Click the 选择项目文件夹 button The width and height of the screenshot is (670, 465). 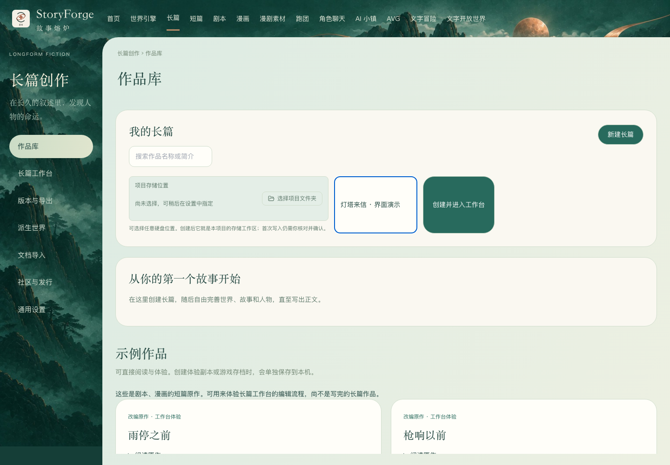(x=292, y=199)
